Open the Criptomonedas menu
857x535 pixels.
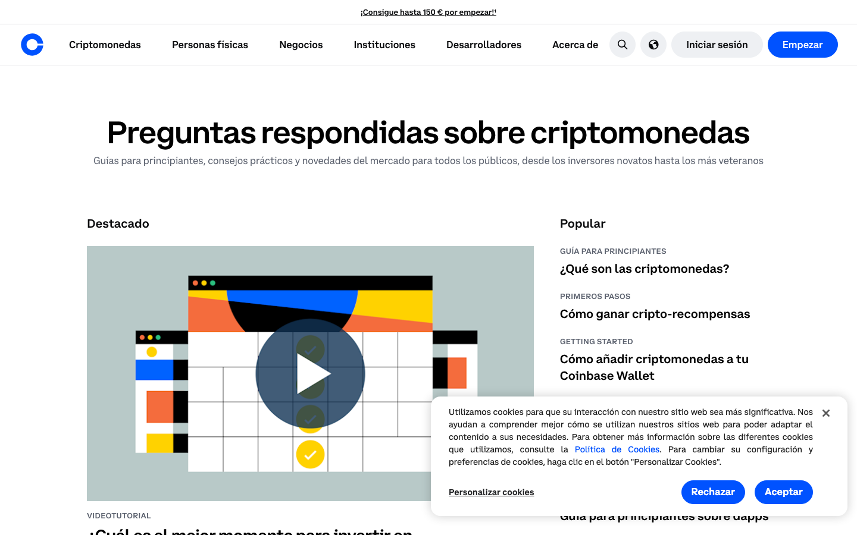[105, 45]
